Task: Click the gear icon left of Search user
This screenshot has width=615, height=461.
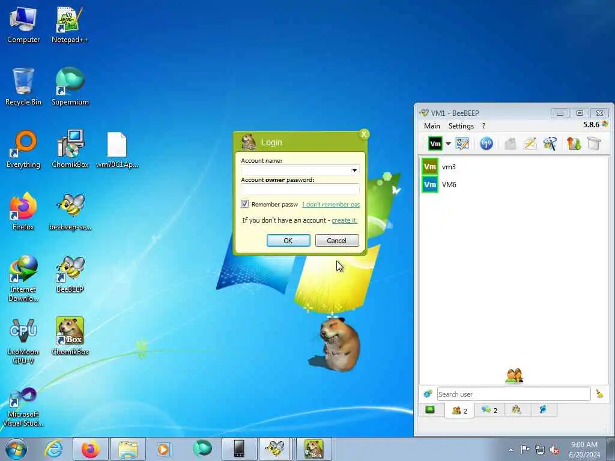Action: click(428, 394)
